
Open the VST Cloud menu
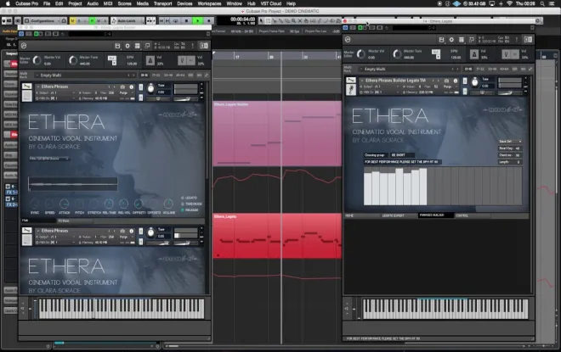271,3
